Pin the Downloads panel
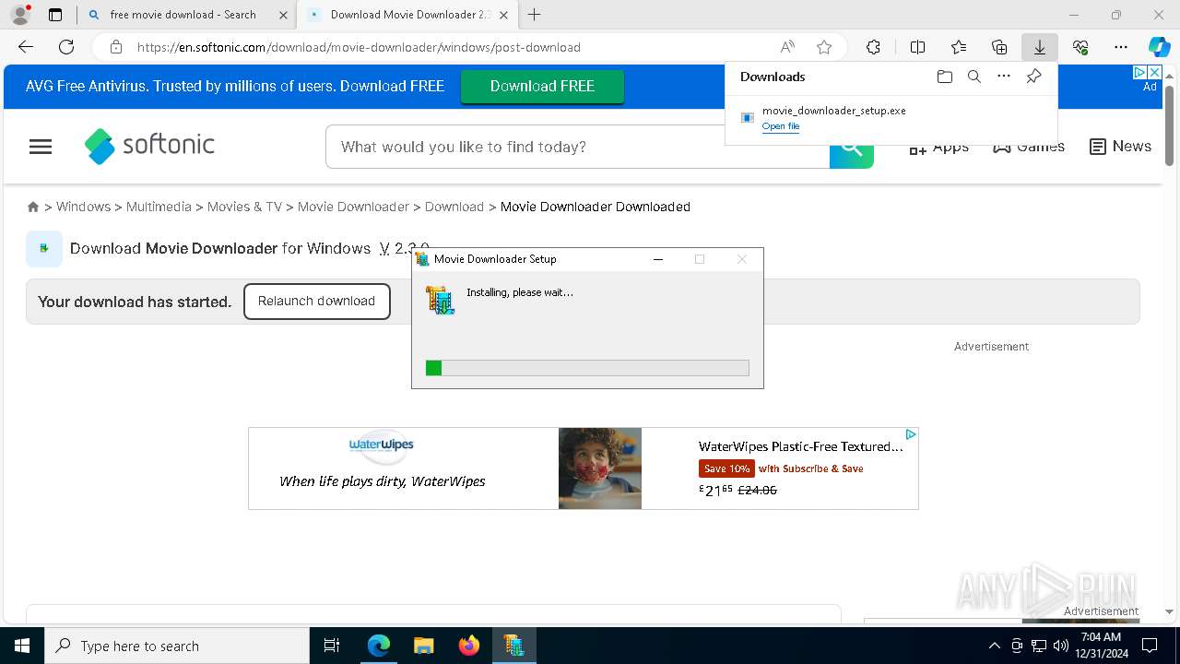 pos(1033,77)
